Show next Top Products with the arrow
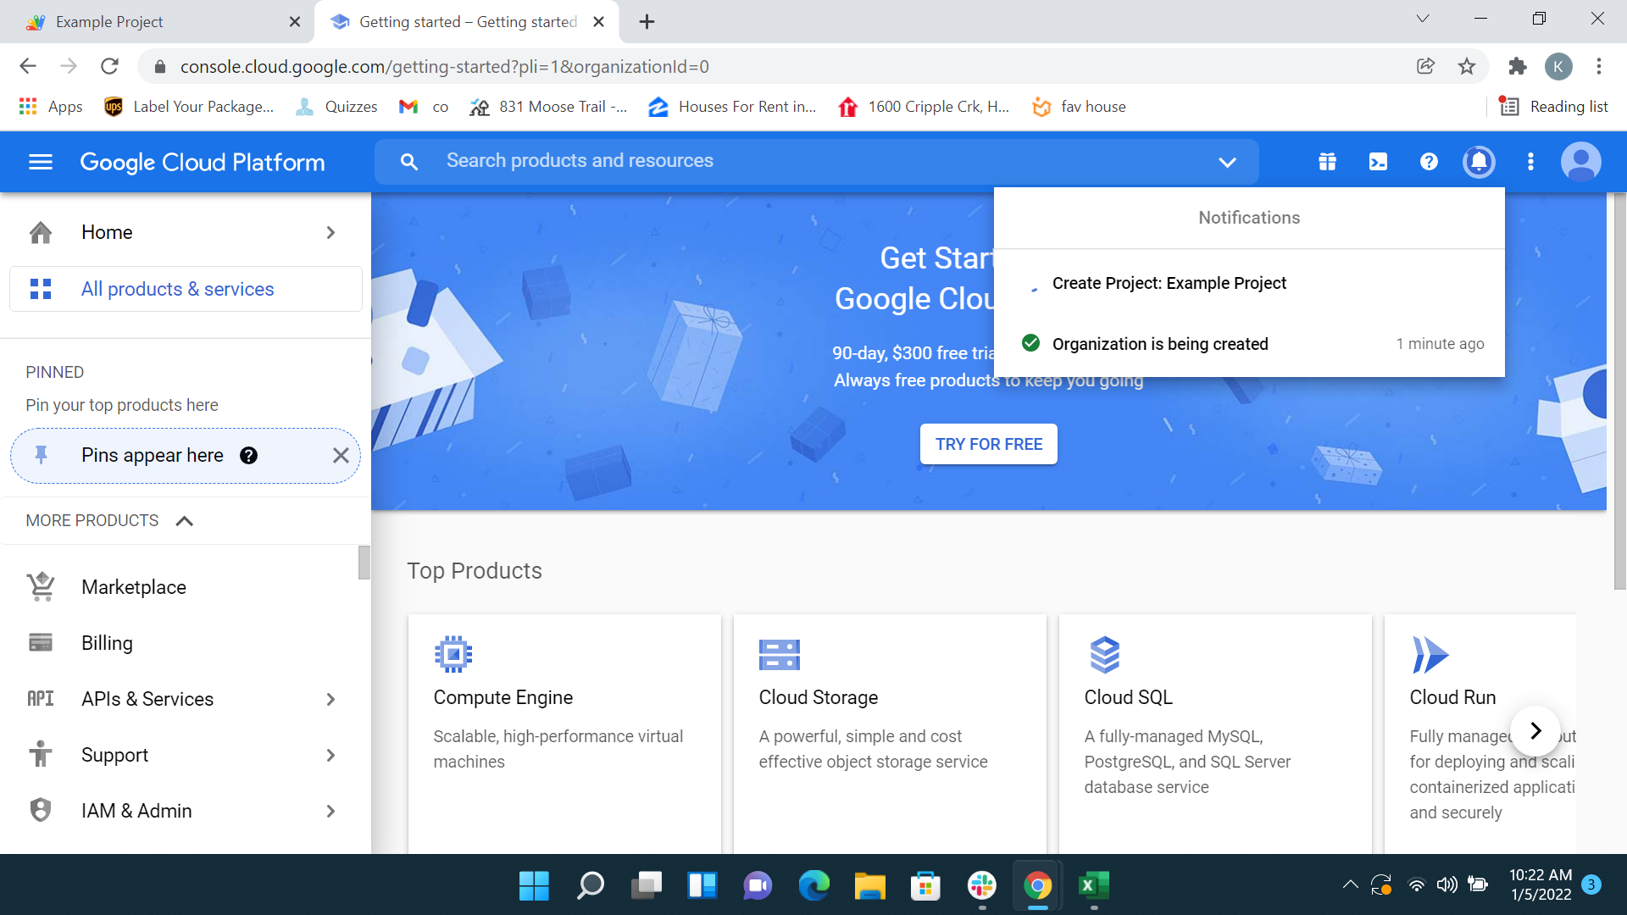The image size is (1627, 915). [x=1535, y=730]
